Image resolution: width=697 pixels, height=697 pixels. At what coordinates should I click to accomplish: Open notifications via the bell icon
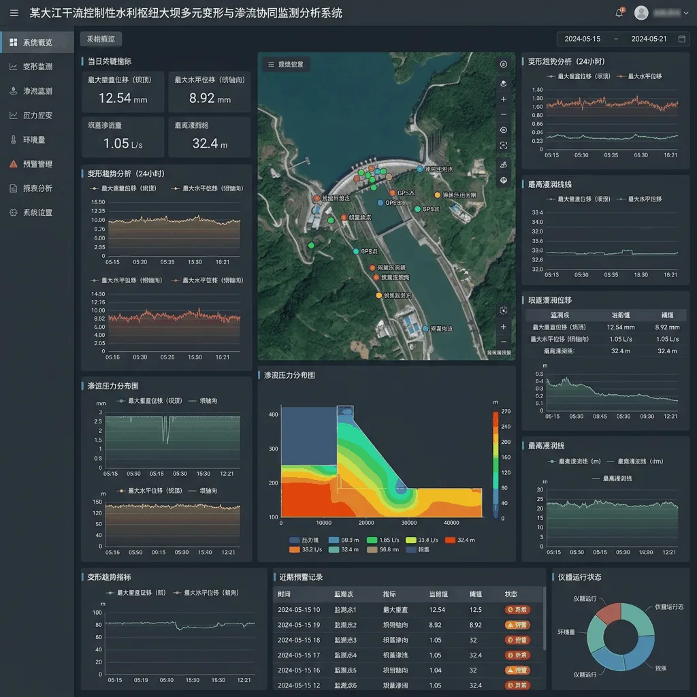tap(619, 13)
